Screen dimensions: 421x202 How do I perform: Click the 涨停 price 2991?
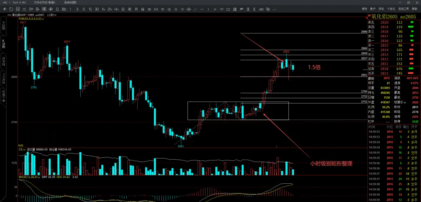point(415,117)
